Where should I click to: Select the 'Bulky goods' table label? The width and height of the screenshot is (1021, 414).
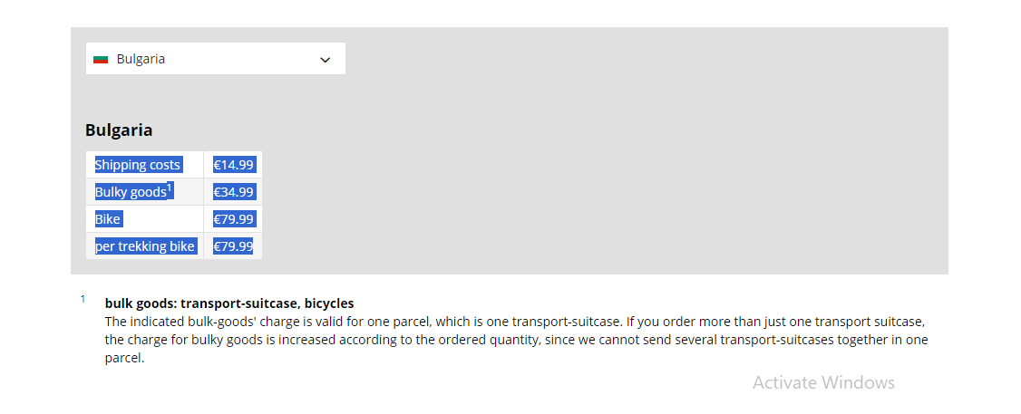[131, 192]
